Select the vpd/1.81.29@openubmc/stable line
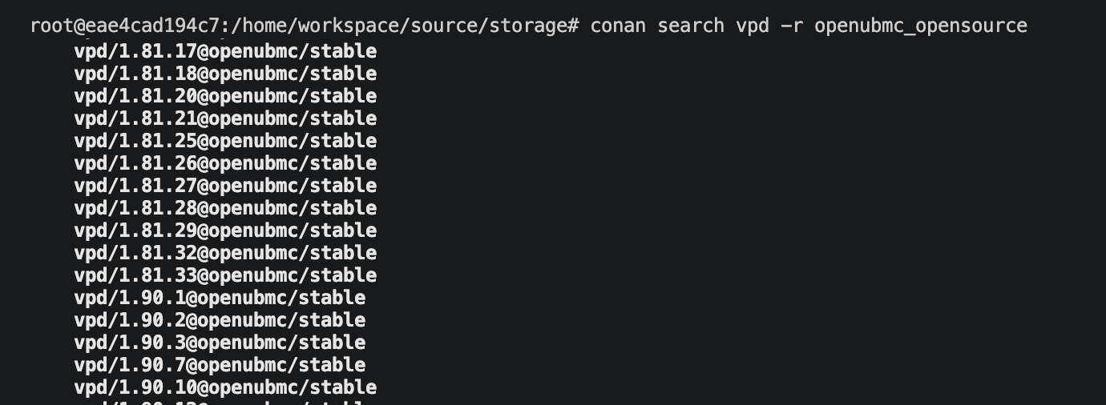 [x=225, y=231]
